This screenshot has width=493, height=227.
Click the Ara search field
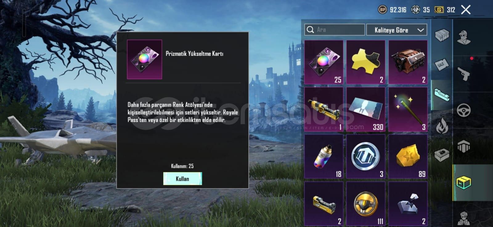(x=335, y=30)
